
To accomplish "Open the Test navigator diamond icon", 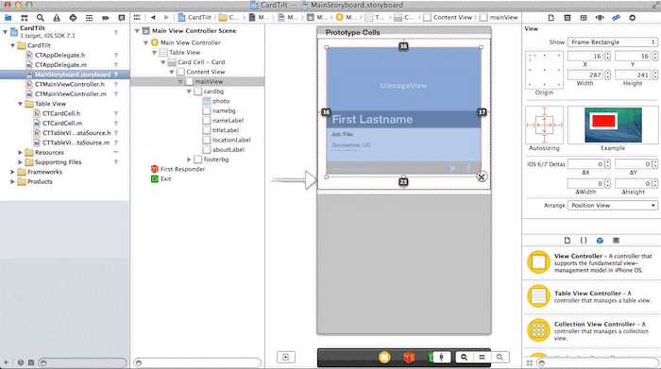I will 73,18.
